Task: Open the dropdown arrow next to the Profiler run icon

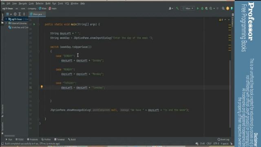Action: [x=214, y=8]
